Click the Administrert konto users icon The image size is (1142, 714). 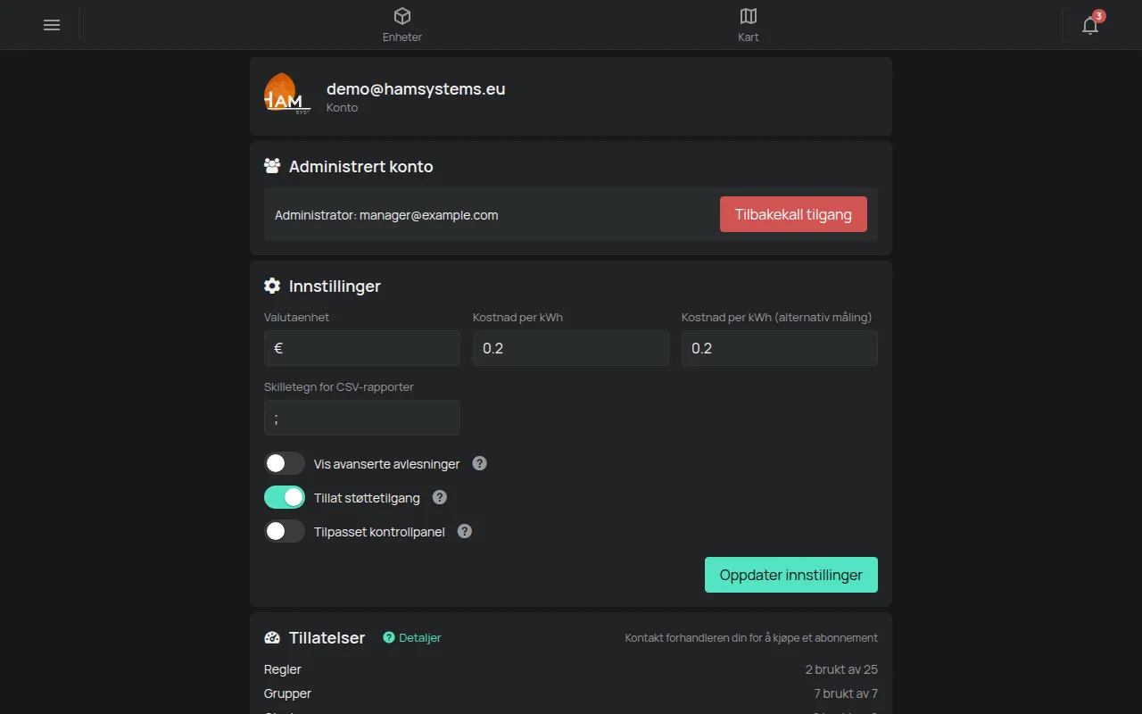click(x=272, y=166)
